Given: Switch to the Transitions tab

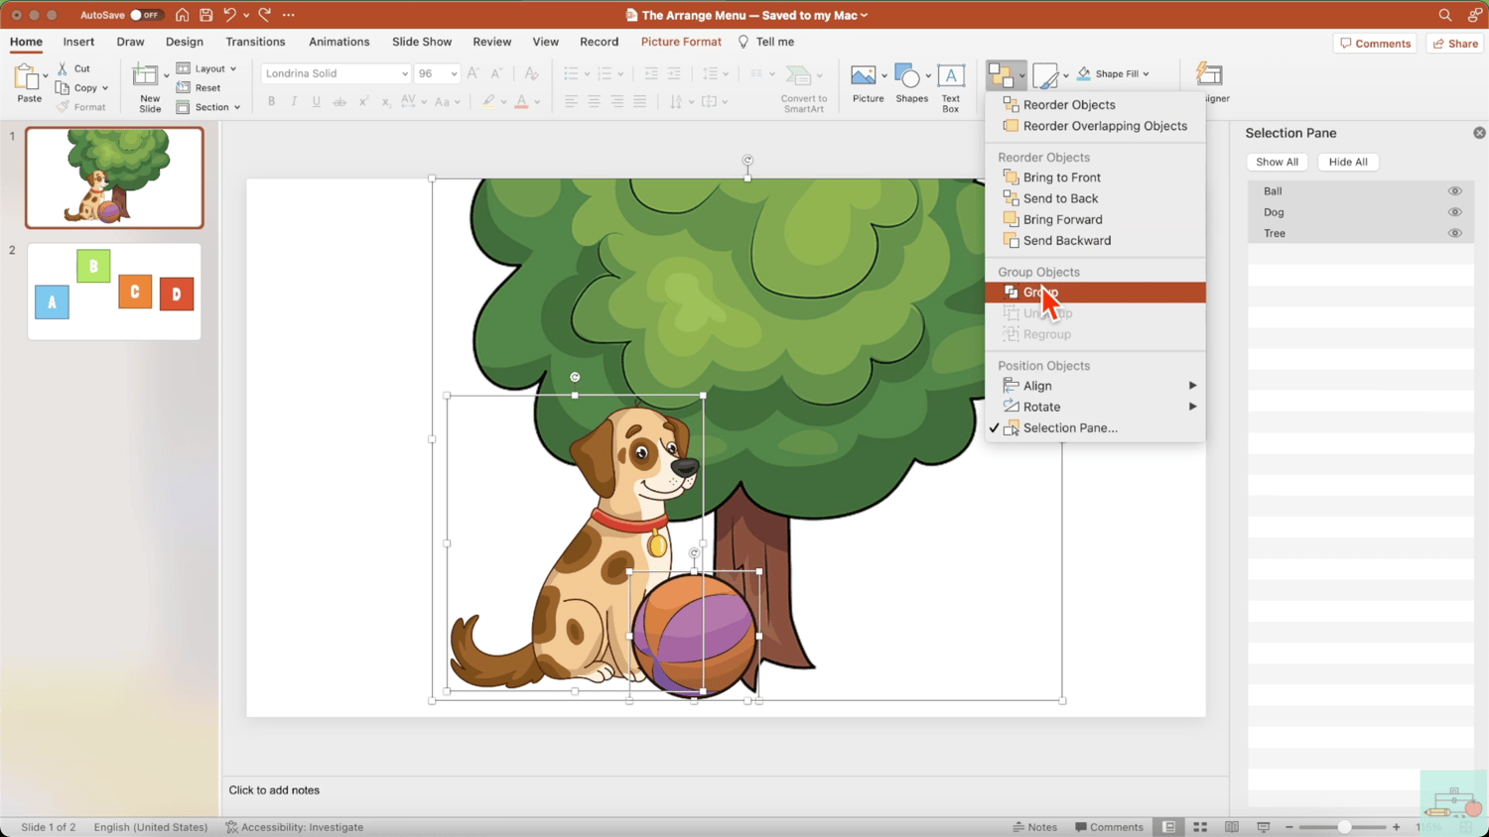Looking at the screenshot, I should (255, 42).
